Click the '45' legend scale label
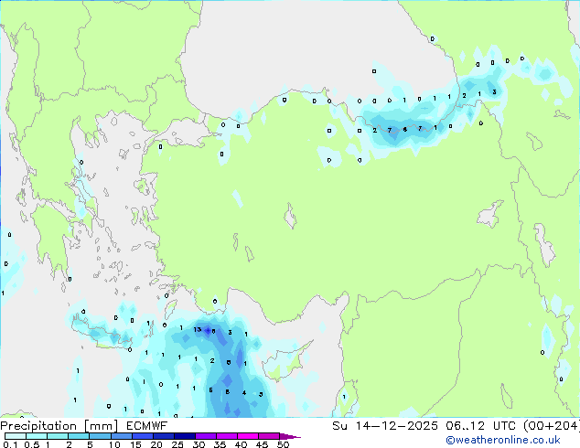580x448 pixels. point(262,444)
